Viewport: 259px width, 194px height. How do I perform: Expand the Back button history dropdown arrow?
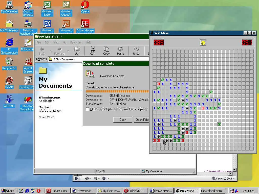tap(51, 51)
